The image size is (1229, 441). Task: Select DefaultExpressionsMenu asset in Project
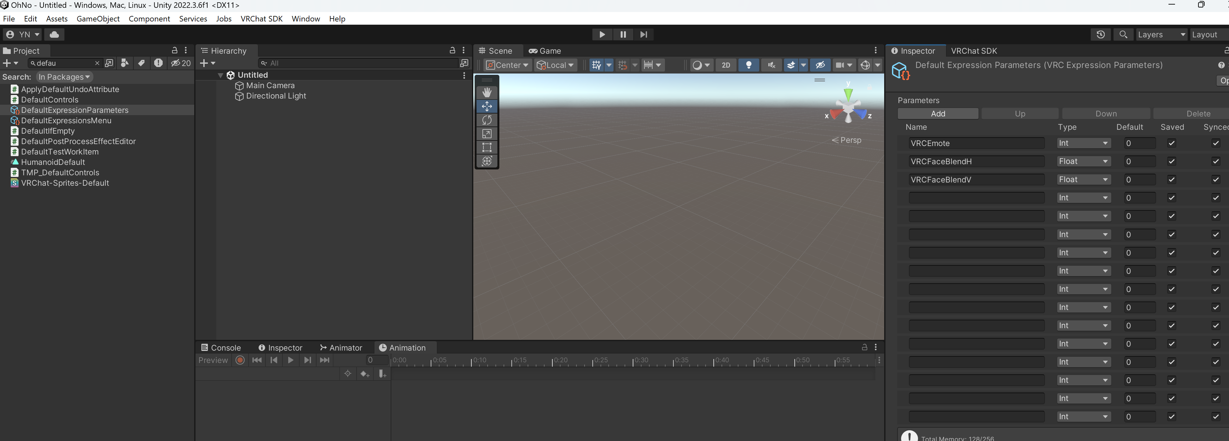(66, 121)
